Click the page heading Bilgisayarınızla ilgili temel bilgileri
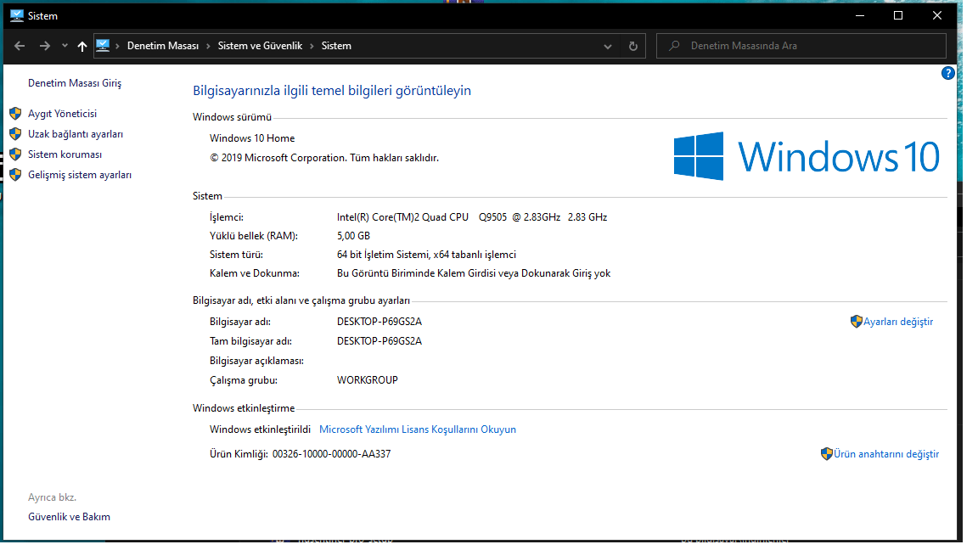The height and width of the screenshot is (550, 978). click(x=332, y=91)
